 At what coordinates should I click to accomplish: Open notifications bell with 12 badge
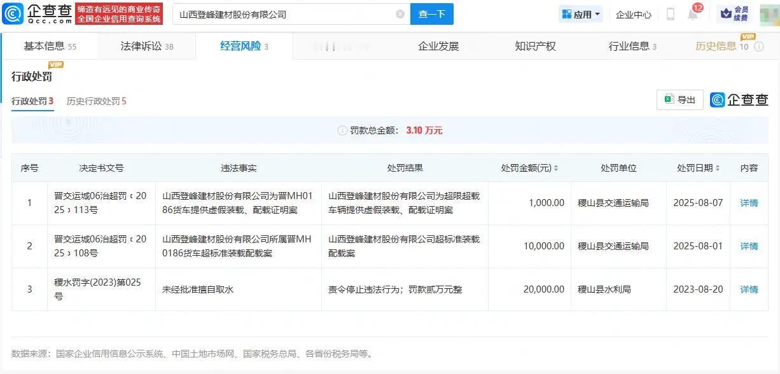click(693, 14)
